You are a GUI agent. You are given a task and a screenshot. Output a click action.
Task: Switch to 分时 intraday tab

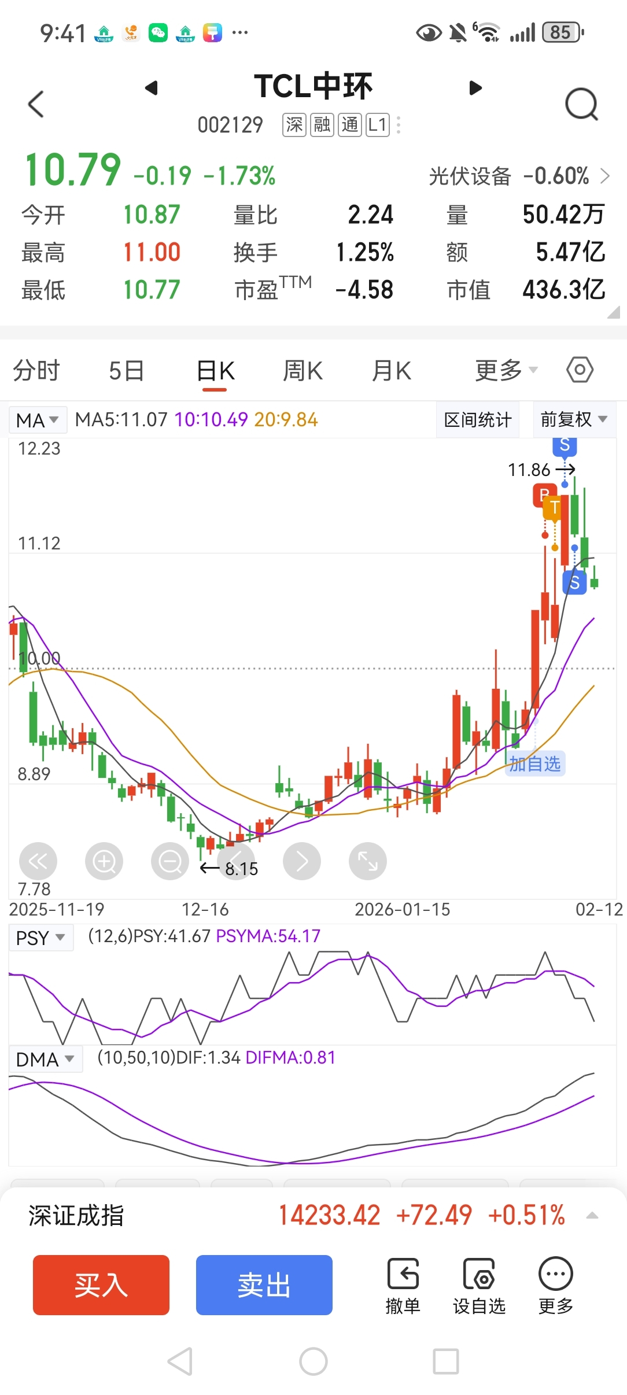coord(36,370)
